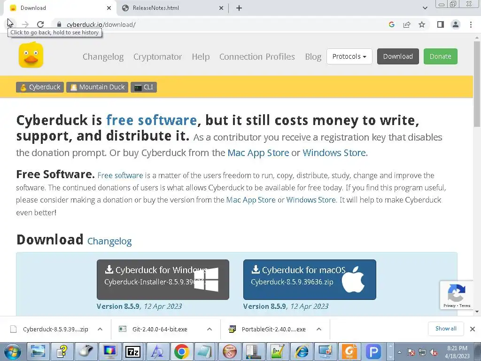Click the reCAPTCHA badge
Image resolution: width=481 pixels, height=361 pixels.
[x=457, y=295]
